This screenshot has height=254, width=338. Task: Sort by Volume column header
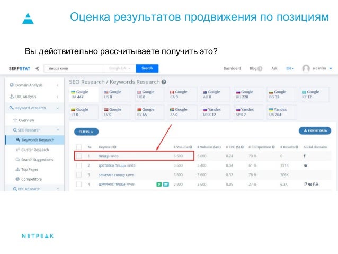pos(183,147)
